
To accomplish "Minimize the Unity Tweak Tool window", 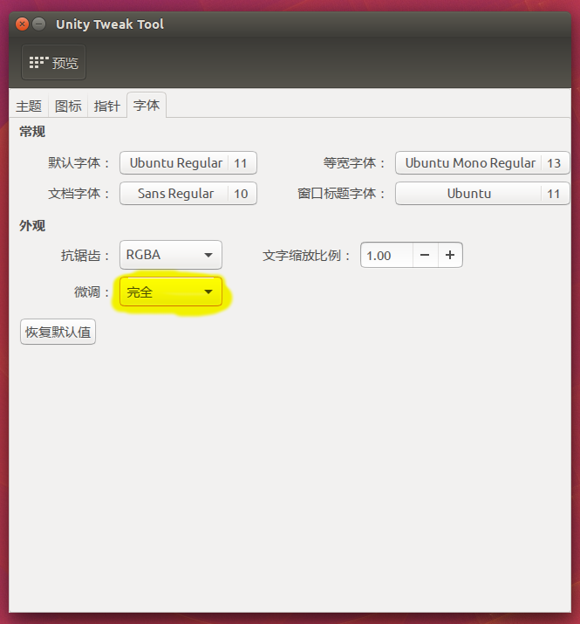I will pos(38,24).
